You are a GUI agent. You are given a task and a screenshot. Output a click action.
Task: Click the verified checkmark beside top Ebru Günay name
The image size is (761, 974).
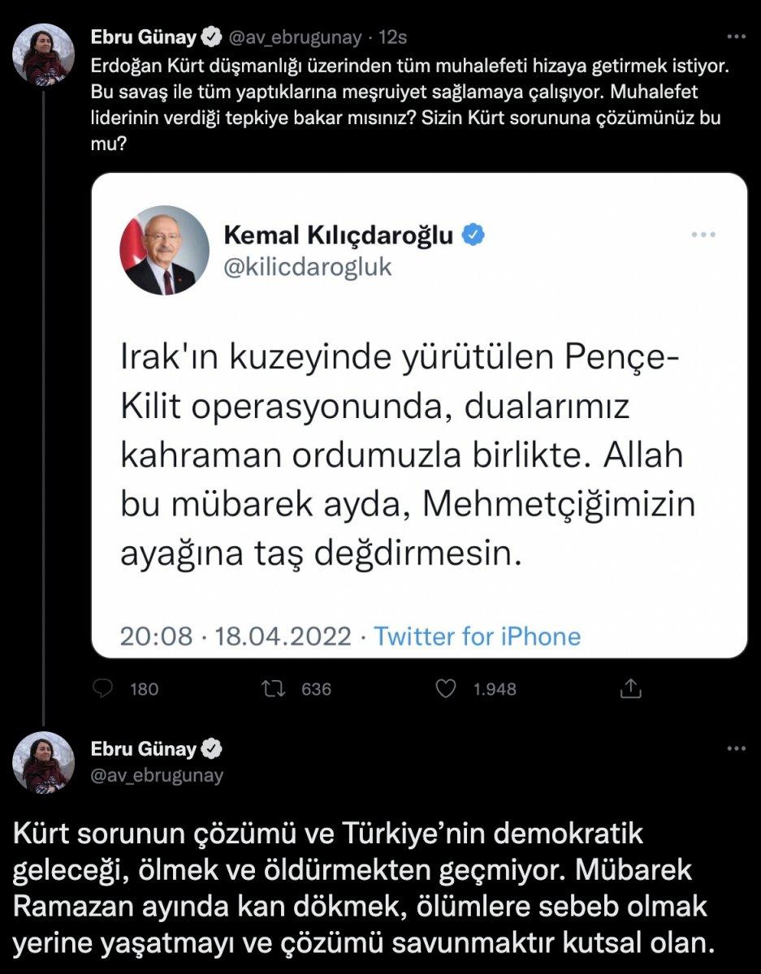tap(212, 34)
